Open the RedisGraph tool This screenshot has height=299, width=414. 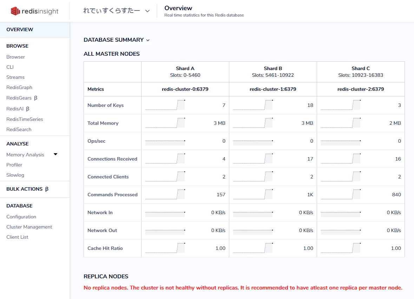[x=19, y=87]
